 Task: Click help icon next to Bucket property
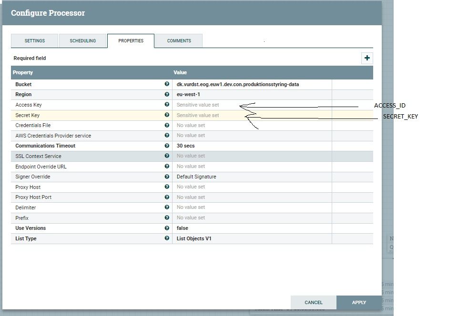167,84
